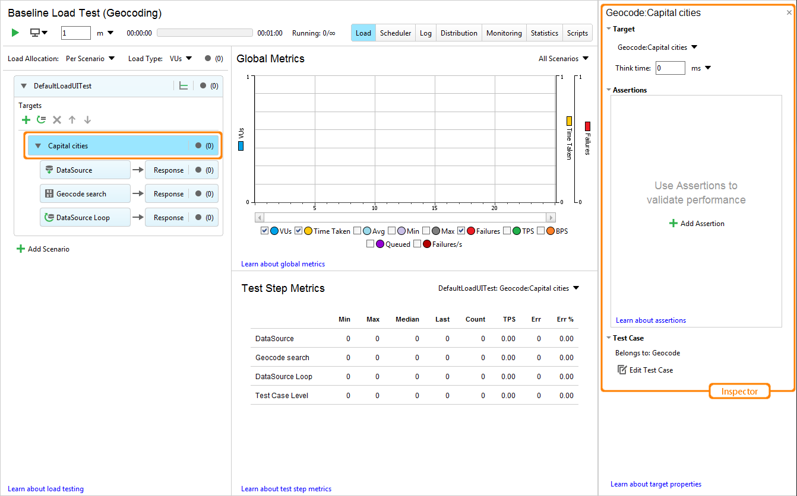
Task: Switch to the Statistics tab
Action: tap(544, 33)
